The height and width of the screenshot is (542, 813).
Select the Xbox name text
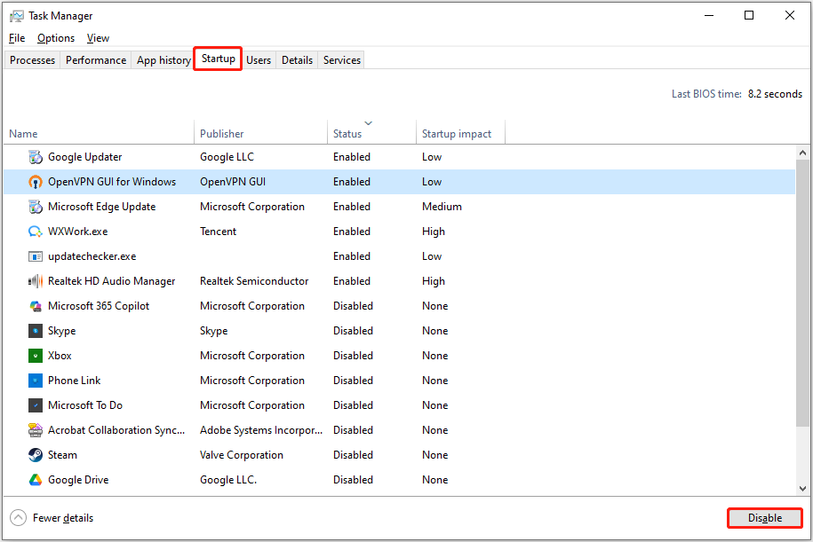(60, 356)
